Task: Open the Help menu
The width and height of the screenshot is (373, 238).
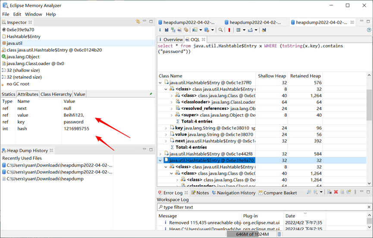Action: (51, 14)
